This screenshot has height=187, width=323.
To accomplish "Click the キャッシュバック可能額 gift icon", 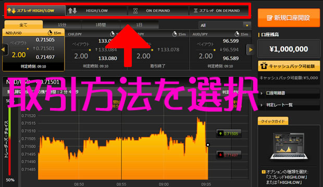I will [264, 66].
